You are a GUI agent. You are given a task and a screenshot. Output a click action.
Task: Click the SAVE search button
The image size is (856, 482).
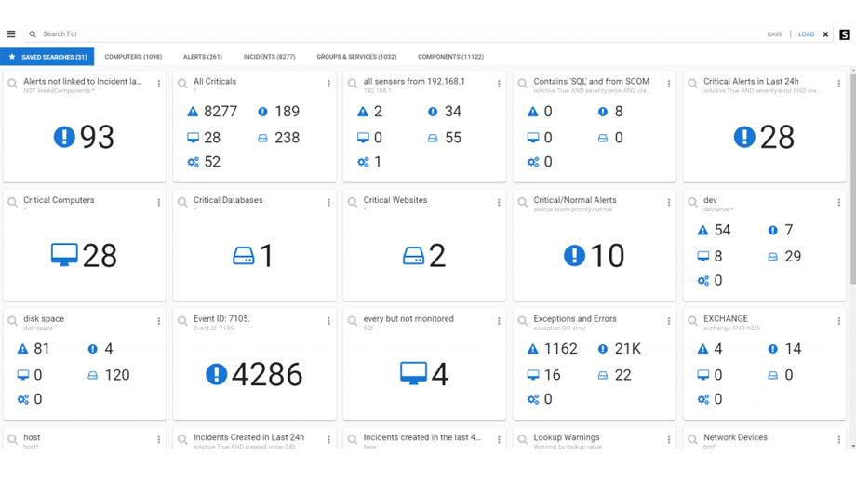774,33
